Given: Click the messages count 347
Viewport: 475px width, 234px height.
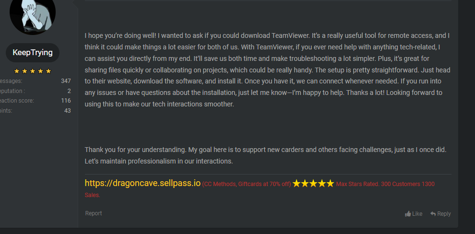Looking at the screenshot, I should [x=66, y=81].
